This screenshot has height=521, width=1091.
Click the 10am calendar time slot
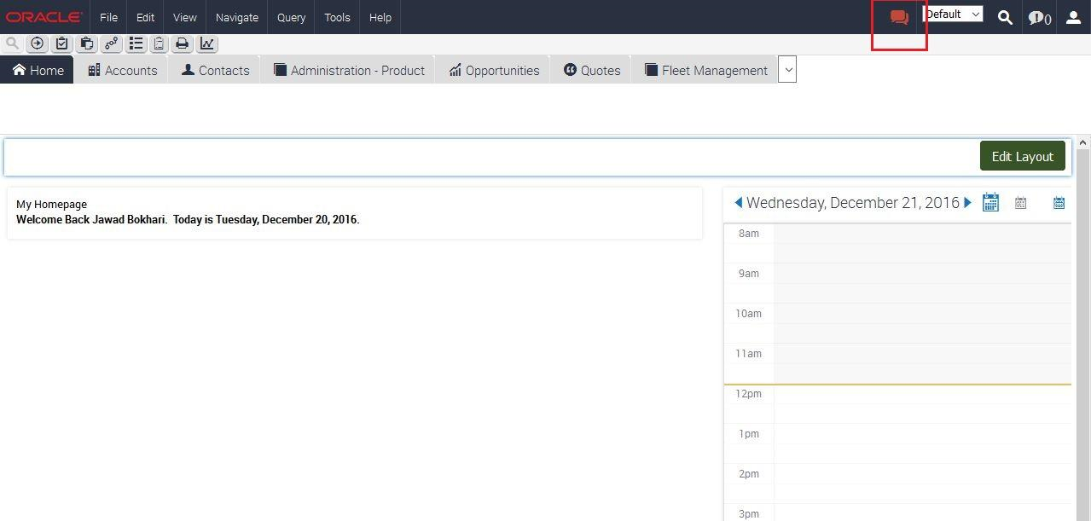click(921, 314)
